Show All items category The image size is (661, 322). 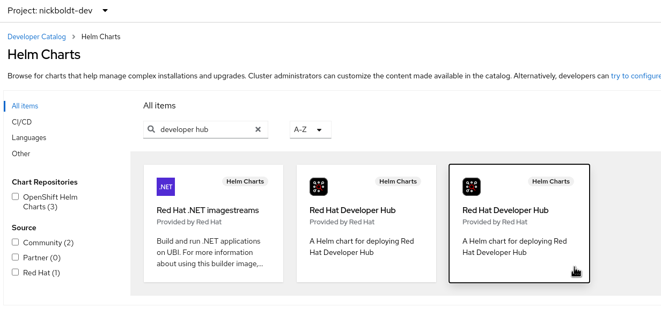[25, 106]
